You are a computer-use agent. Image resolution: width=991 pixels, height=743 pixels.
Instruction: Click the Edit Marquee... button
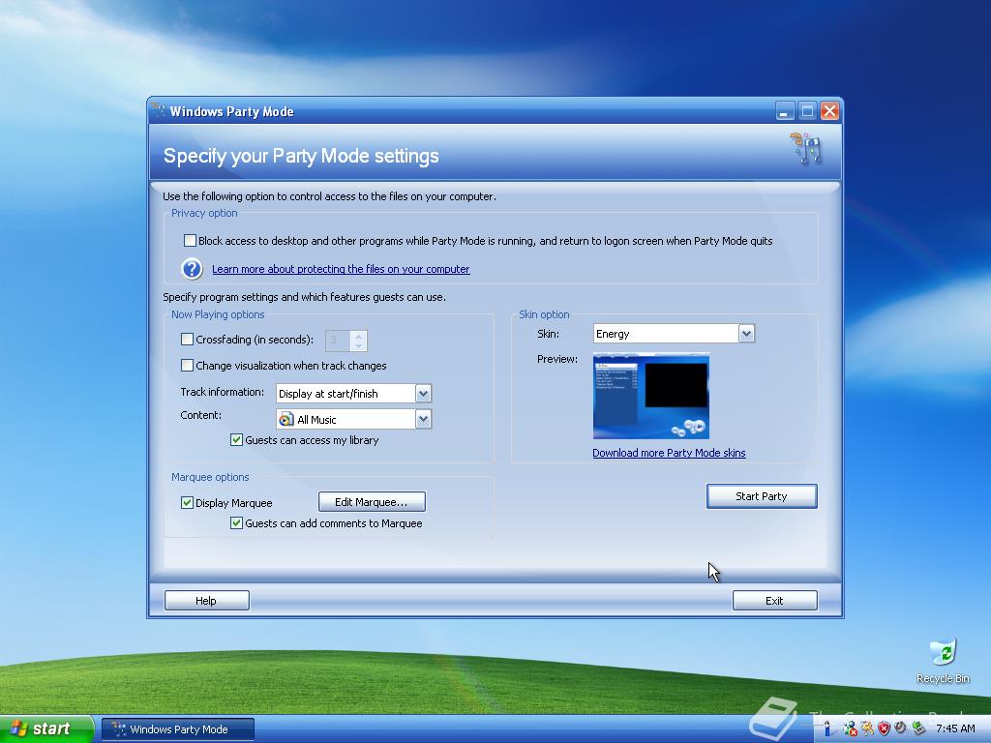[x=372, y=502]
